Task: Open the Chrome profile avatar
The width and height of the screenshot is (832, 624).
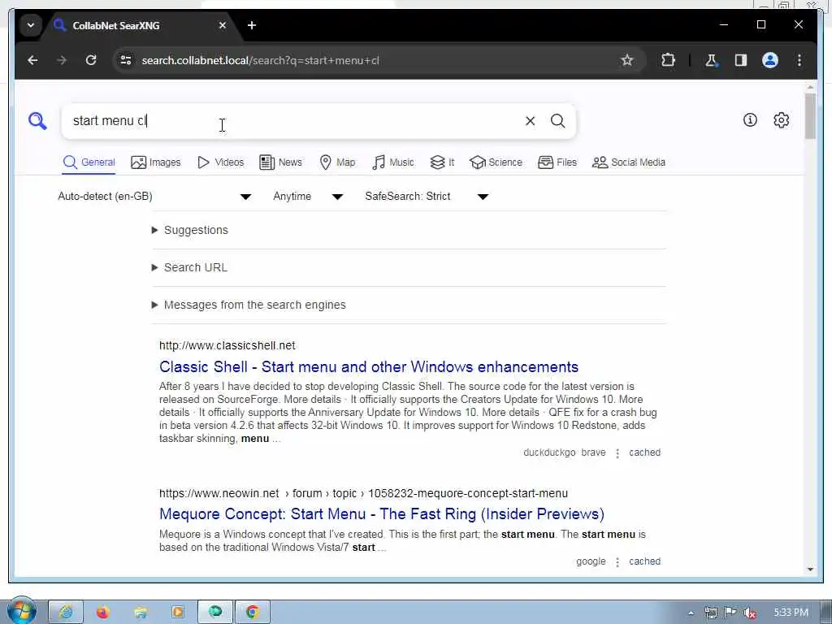Action: click(770, 60)
